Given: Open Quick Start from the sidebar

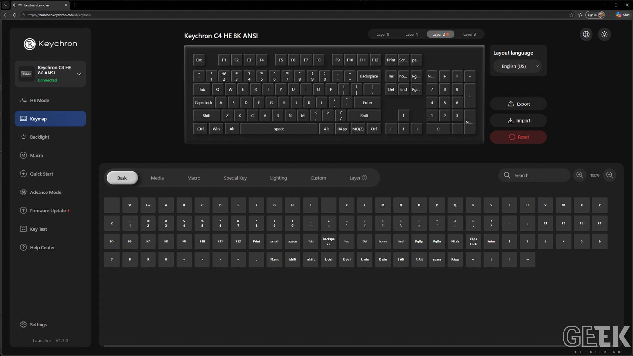Looking at the screenshot, I should [x=50, y=174].
